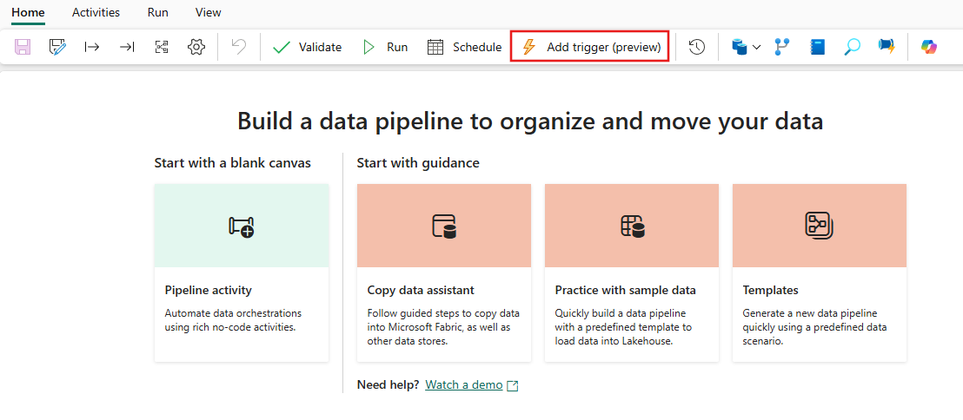This screenshot has height=420, width=963.
Task: Click the external link icon after demo
Action: (x=513, y=385)
